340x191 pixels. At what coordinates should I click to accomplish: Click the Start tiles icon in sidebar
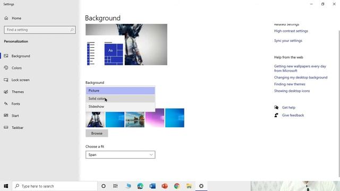(x=6, y=116)
